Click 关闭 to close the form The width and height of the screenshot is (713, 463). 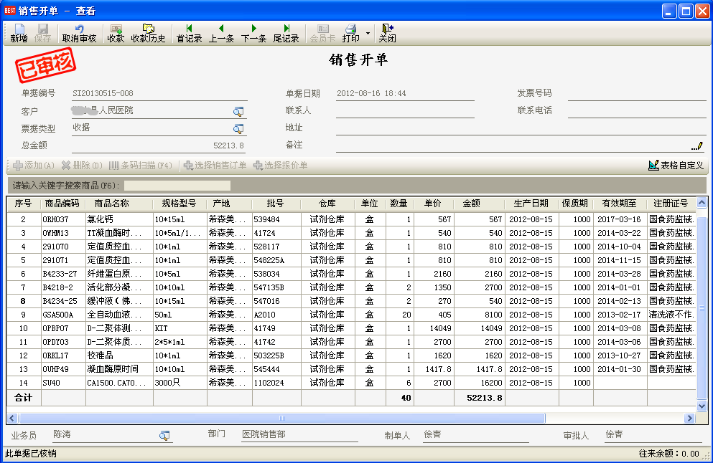387,33
